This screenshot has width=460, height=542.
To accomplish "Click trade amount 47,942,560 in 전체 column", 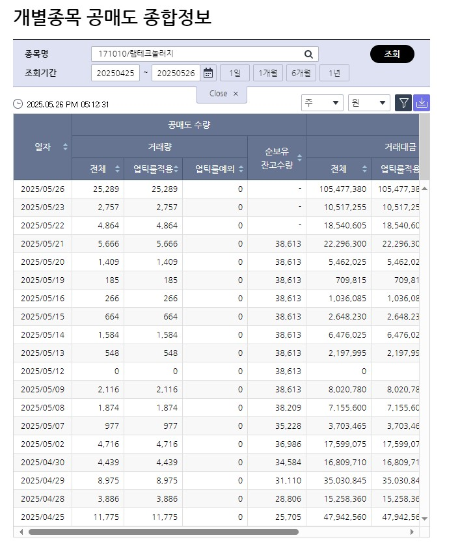I will pos(345,517).
